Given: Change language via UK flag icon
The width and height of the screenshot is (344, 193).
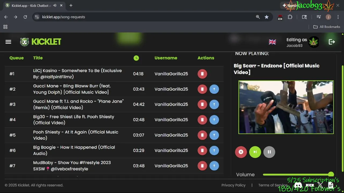Looking at the screenshot, I should click(272, 42).
